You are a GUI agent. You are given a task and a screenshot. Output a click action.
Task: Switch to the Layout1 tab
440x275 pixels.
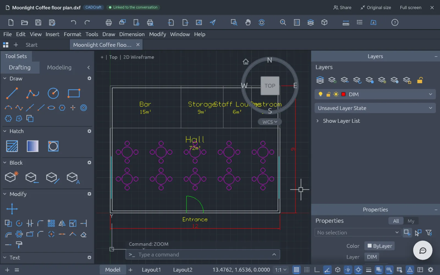(151, 270)
